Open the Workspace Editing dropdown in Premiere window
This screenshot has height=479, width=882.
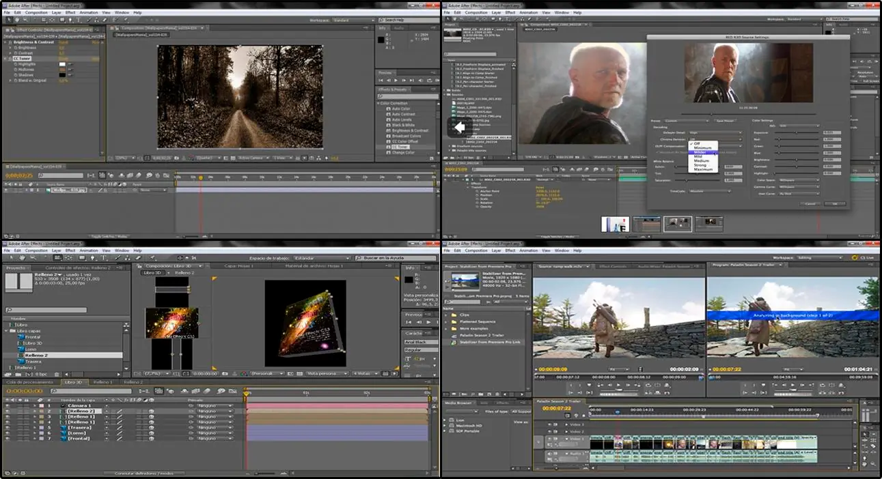pos(819,258)
